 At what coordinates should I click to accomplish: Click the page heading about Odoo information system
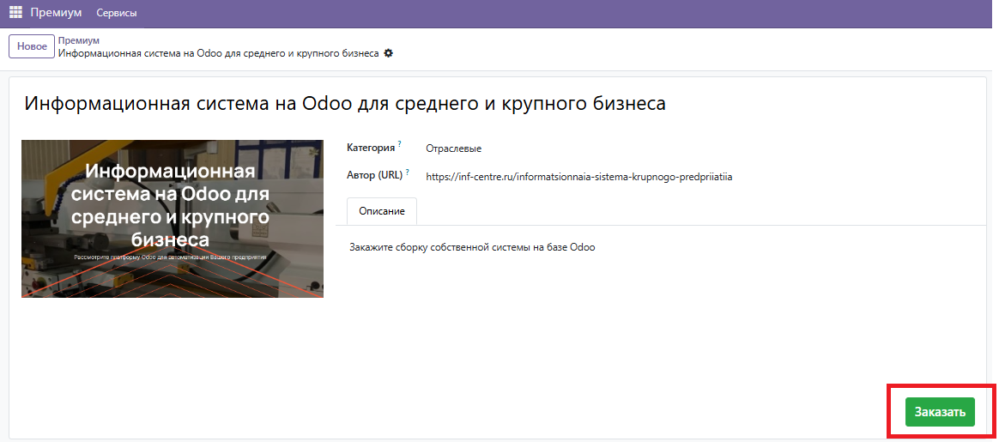(x=345, y=104)
